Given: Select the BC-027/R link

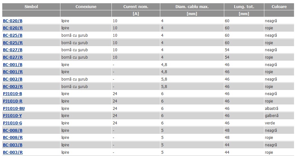Looking at the screenshot, I should click(13, 57).
